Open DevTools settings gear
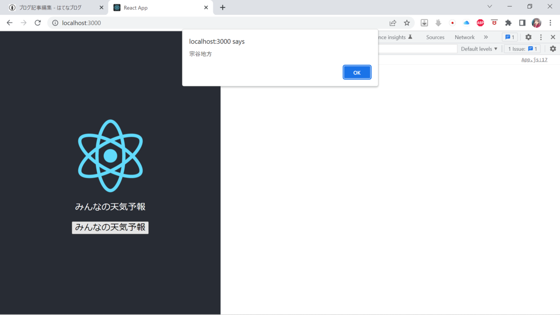This screenshot has height=315, width=560. [528, 37]
